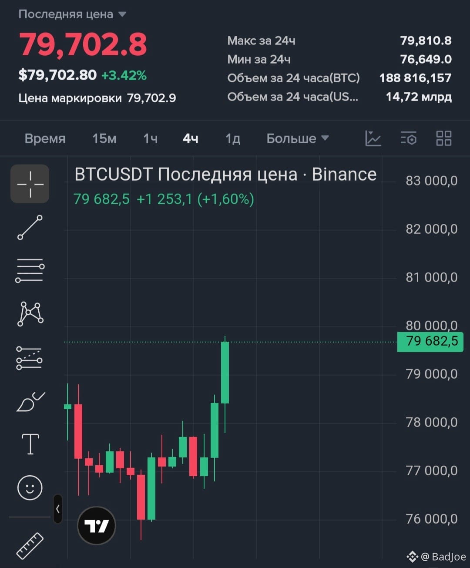The image size is (470, 568).
Task: Click the Мин за 24ч value 76,649.0
Action: (426, 59)
